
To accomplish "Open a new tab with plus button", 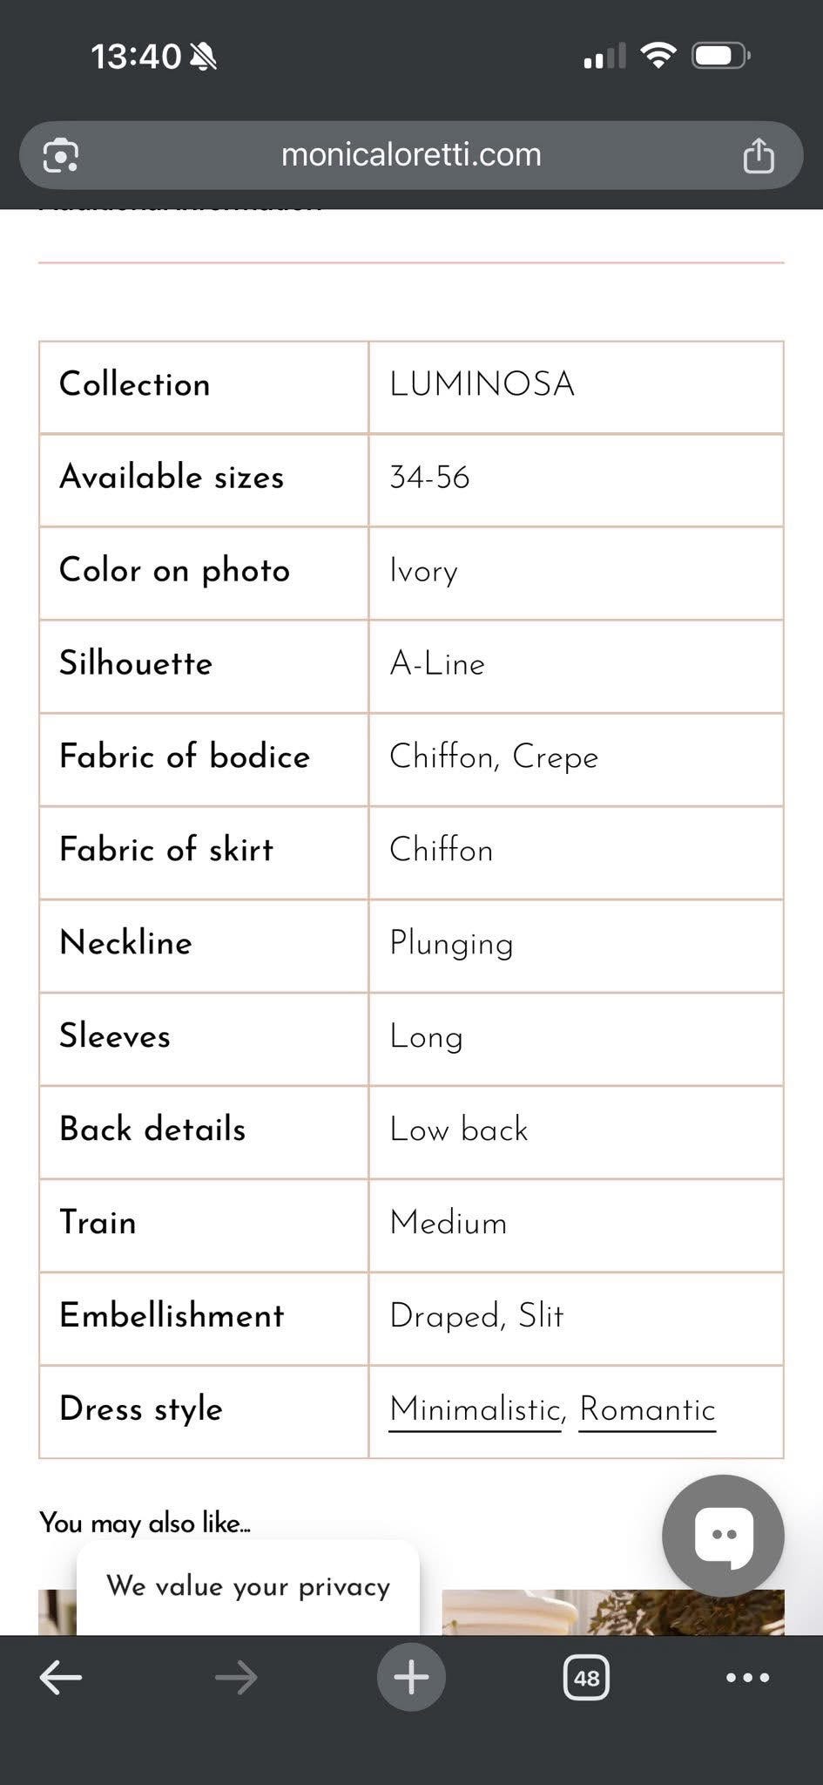I will tap(411, 1676).
